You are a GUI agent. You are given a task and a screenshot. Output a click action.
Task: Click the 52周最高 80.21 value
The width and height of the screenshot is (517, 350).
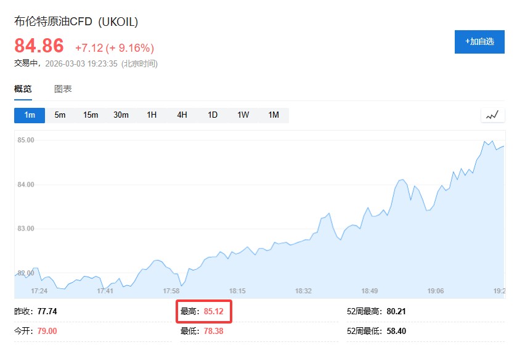pos(396,311)
